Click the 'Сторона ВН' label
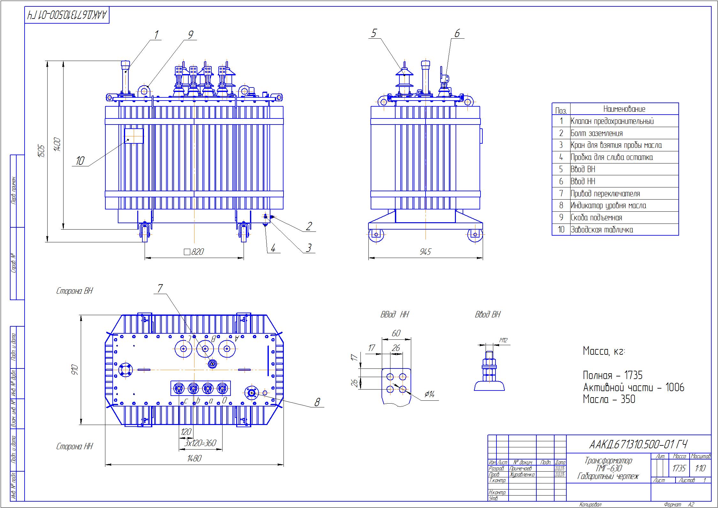The image size is (718, 508). click(74, 291)
